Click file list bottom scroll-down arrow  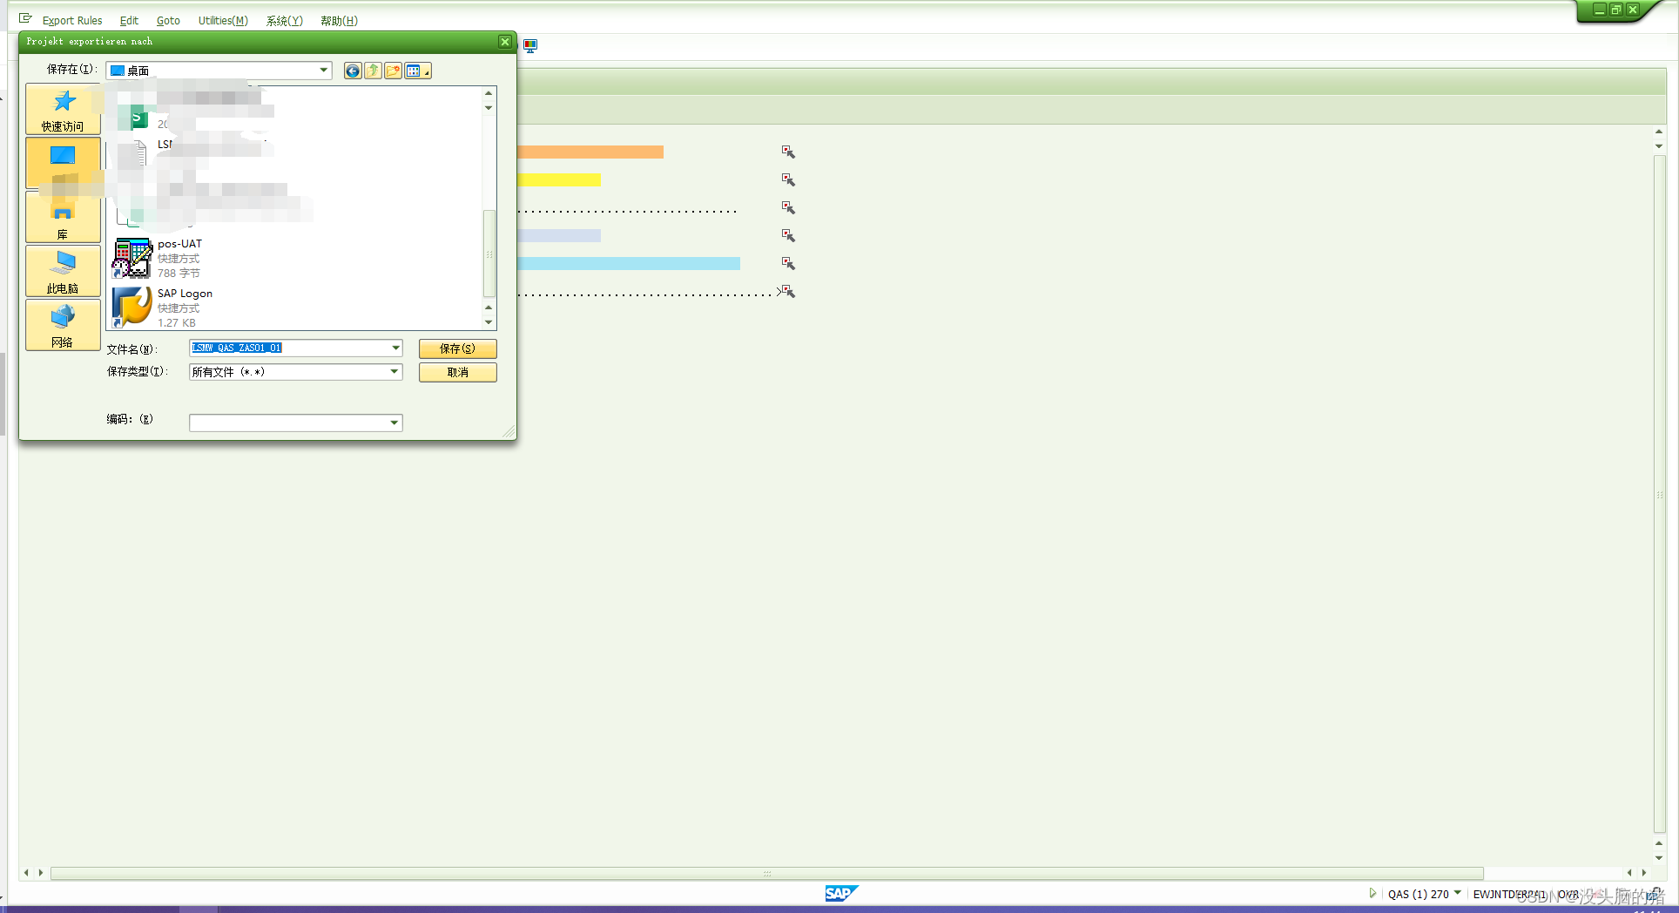(x=489, y=322)
